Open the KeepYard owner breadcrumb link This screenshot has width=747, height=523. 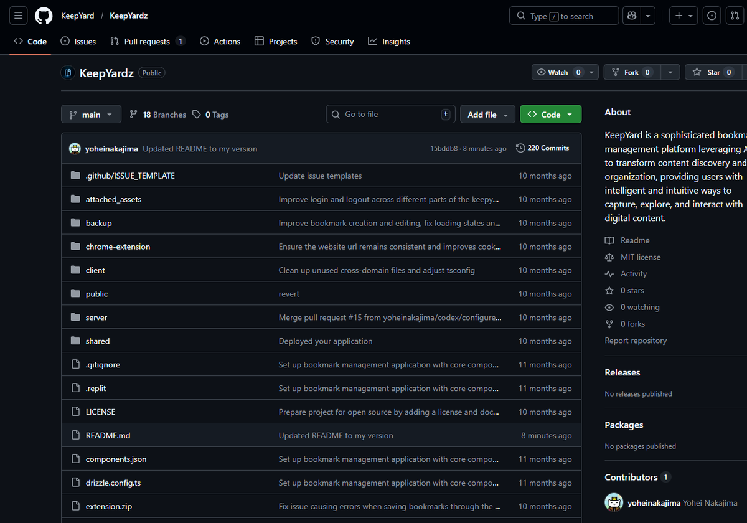coord(78,16)
